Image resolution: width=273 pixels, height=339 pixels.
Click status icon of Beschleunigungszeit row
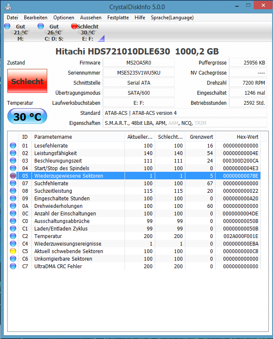coord(13,160)
